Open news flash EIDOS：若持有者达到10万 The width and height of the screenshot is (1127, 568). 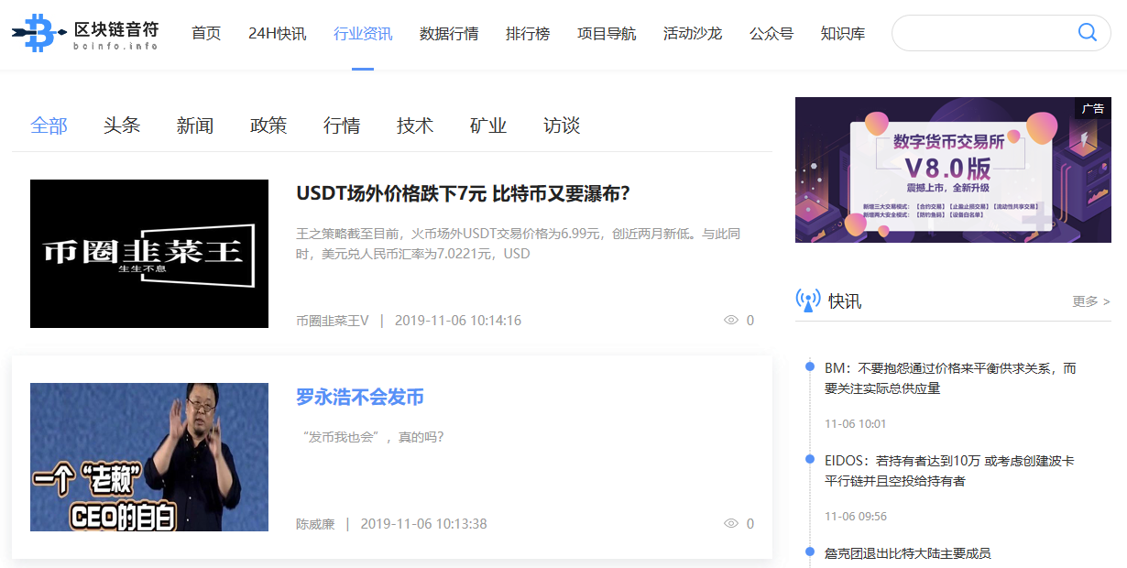949,471
